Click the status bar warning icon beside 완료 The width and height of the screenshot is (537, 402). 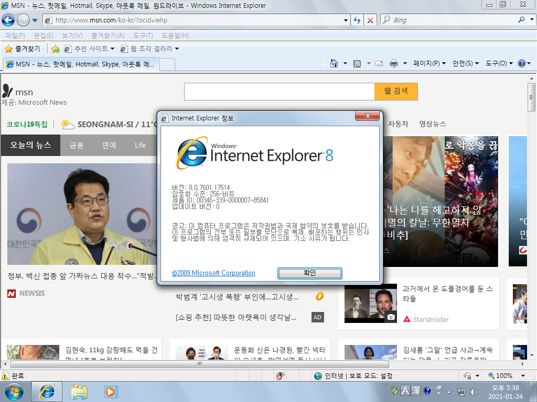[x=5, y=376]
